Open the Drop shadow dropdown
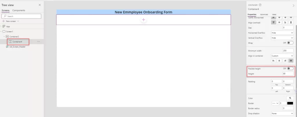The width and height of the screenshot is (297, 117). point(282,114)
